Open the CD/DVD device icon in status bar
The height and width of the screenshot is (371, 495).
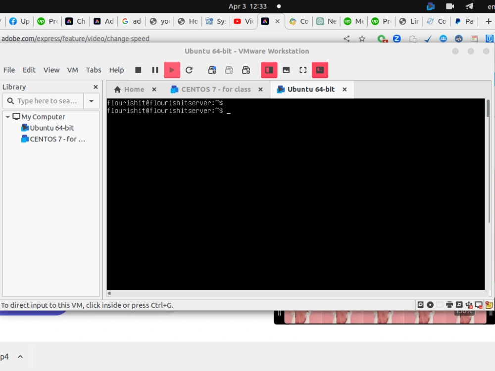point(430,305)
